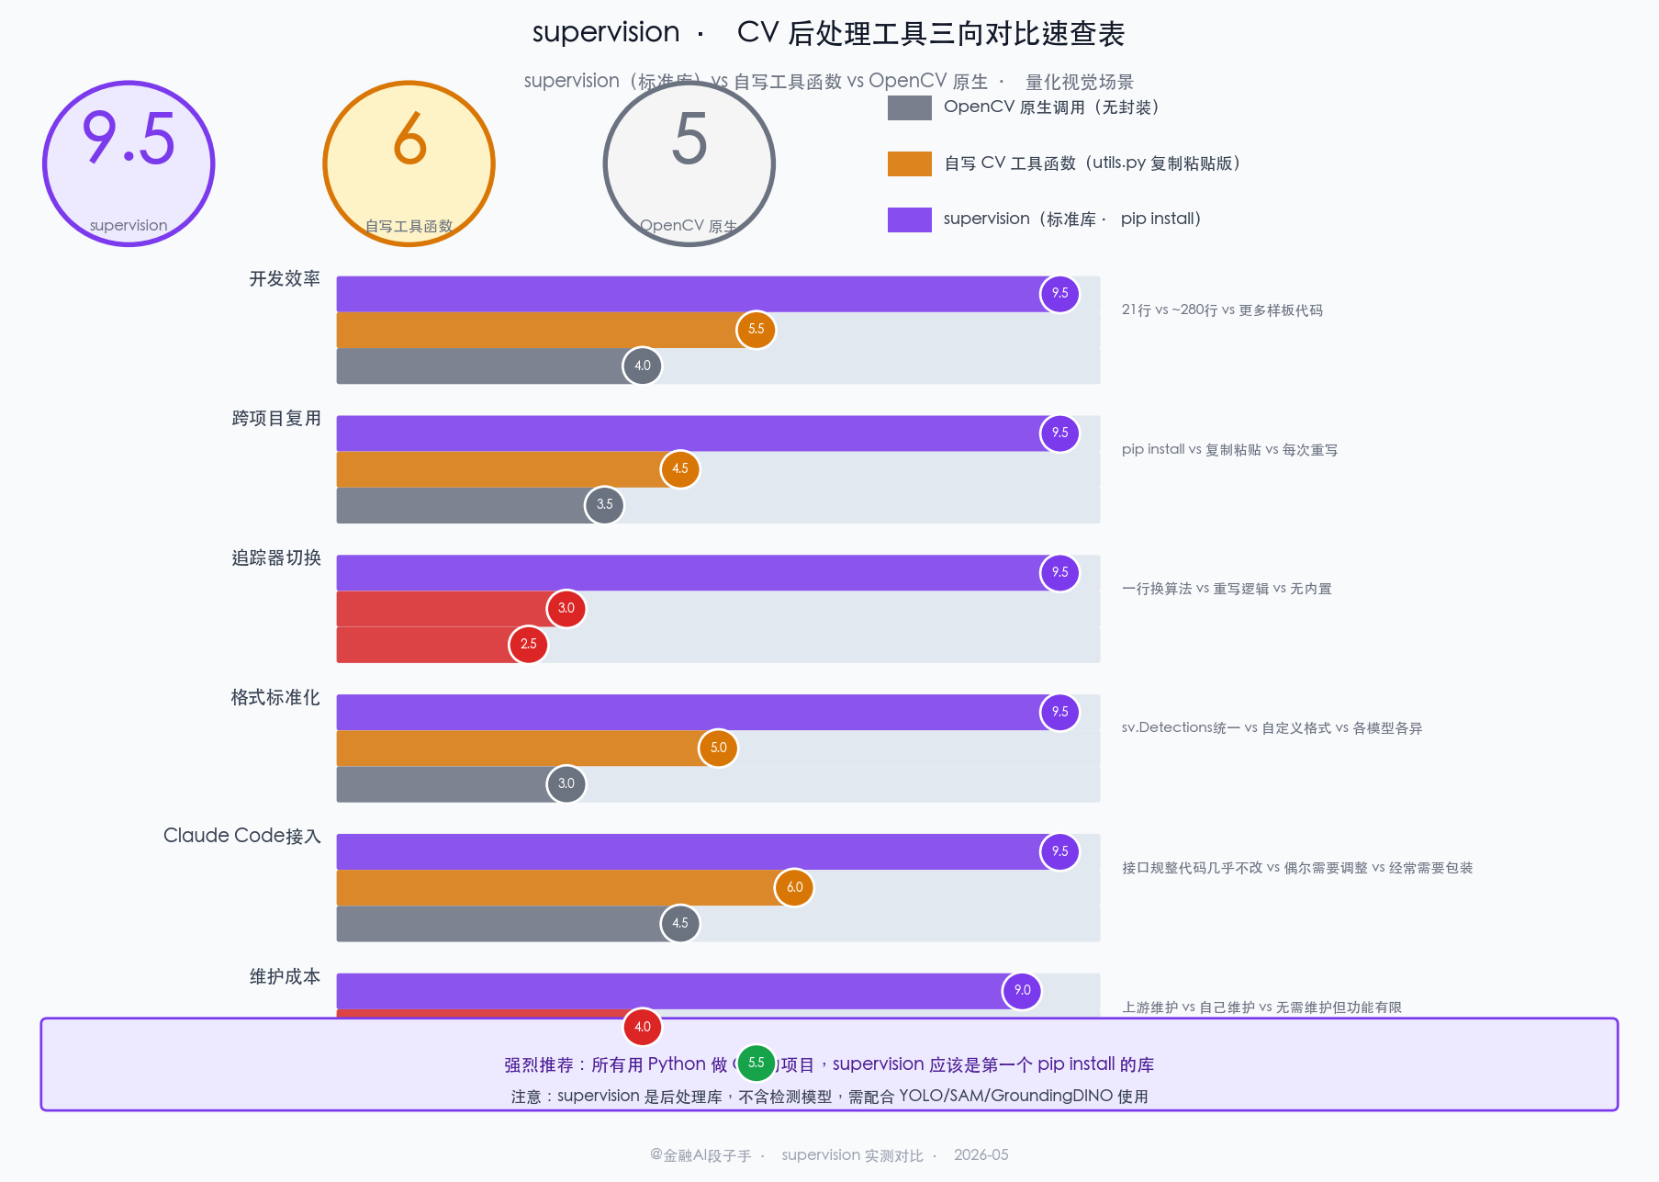
Task: Click the row label '格式标准化'
Action: [275, 698]
